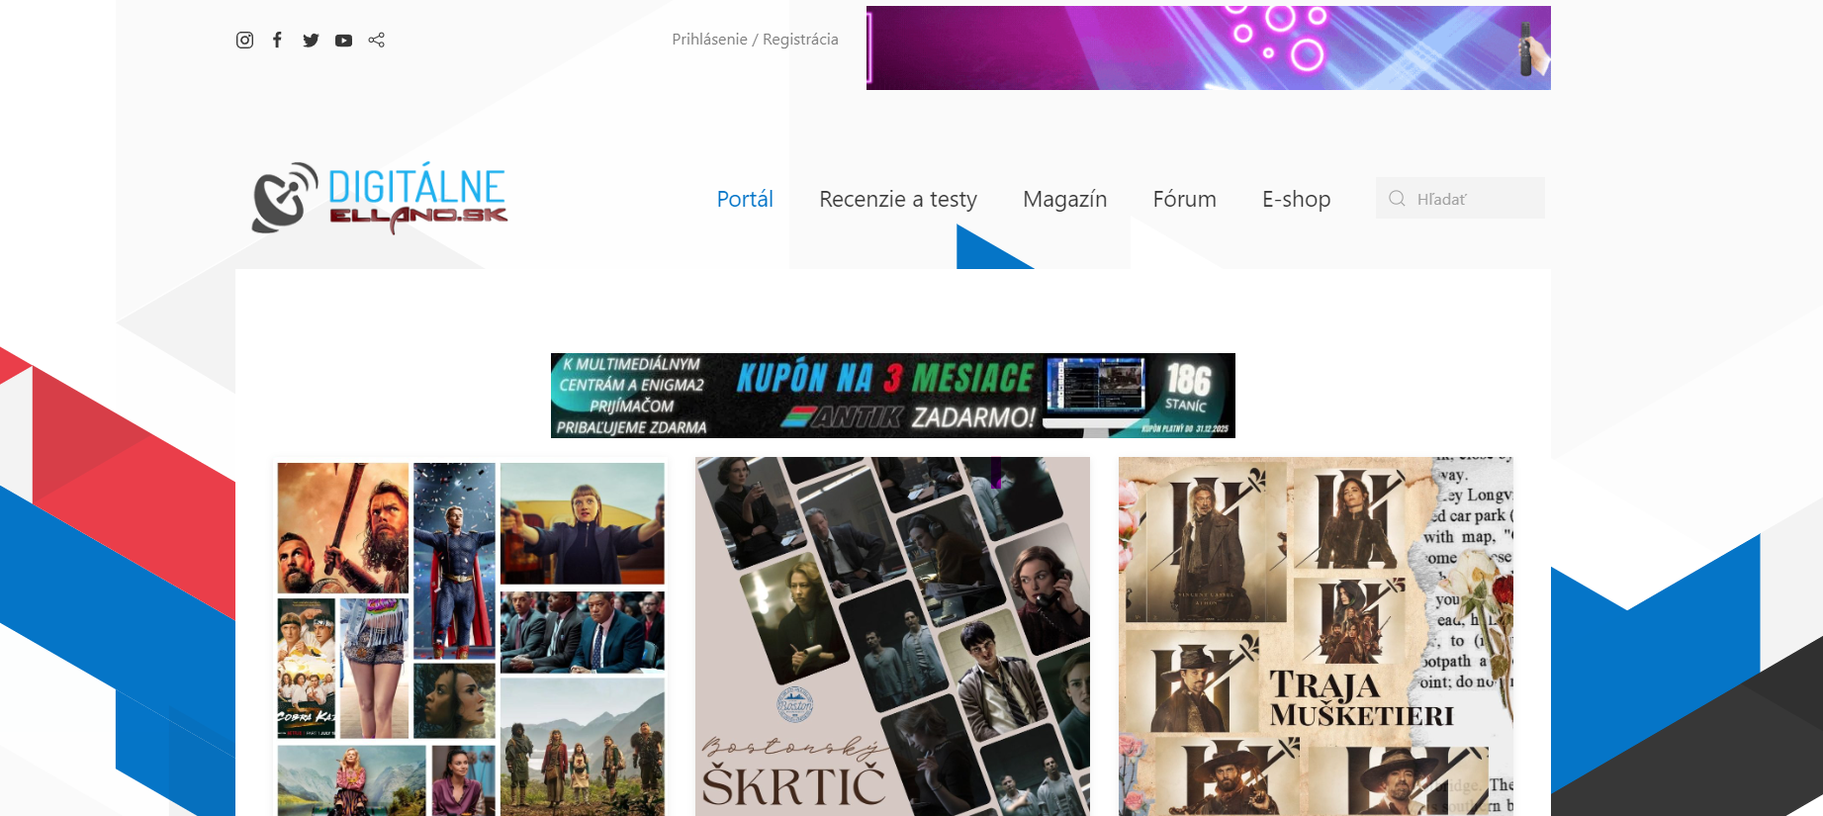Focus the Hľadať search field

tap(1474, 199)
